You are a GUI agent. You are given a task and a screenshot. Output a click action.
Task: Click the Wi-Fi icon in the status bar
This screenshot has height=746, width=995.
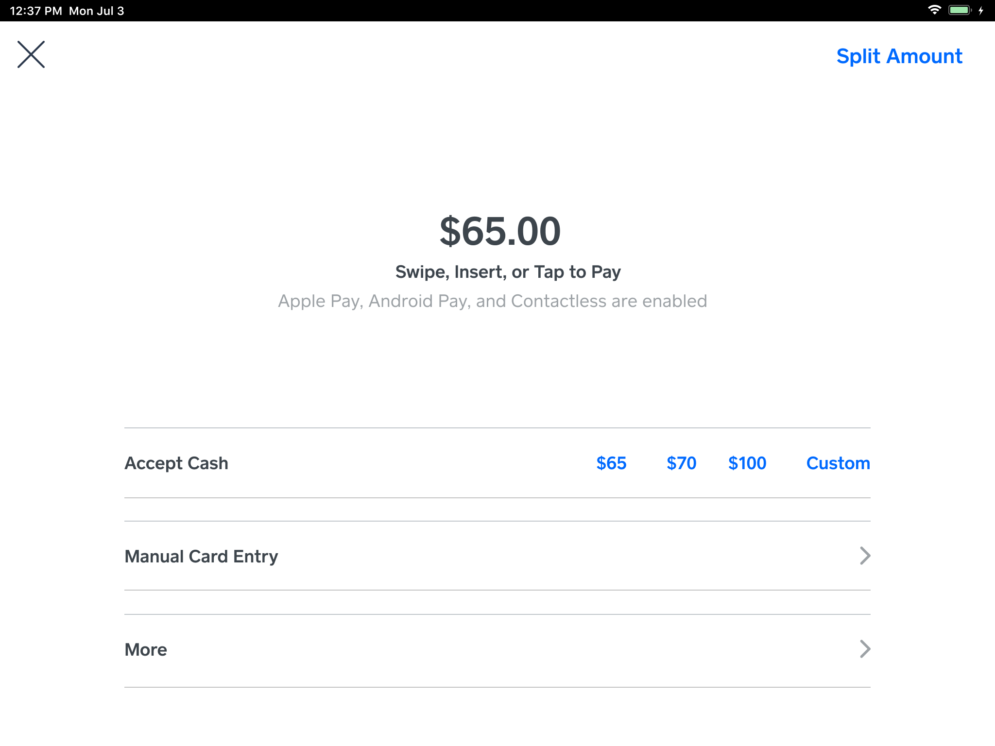(934, 10)
